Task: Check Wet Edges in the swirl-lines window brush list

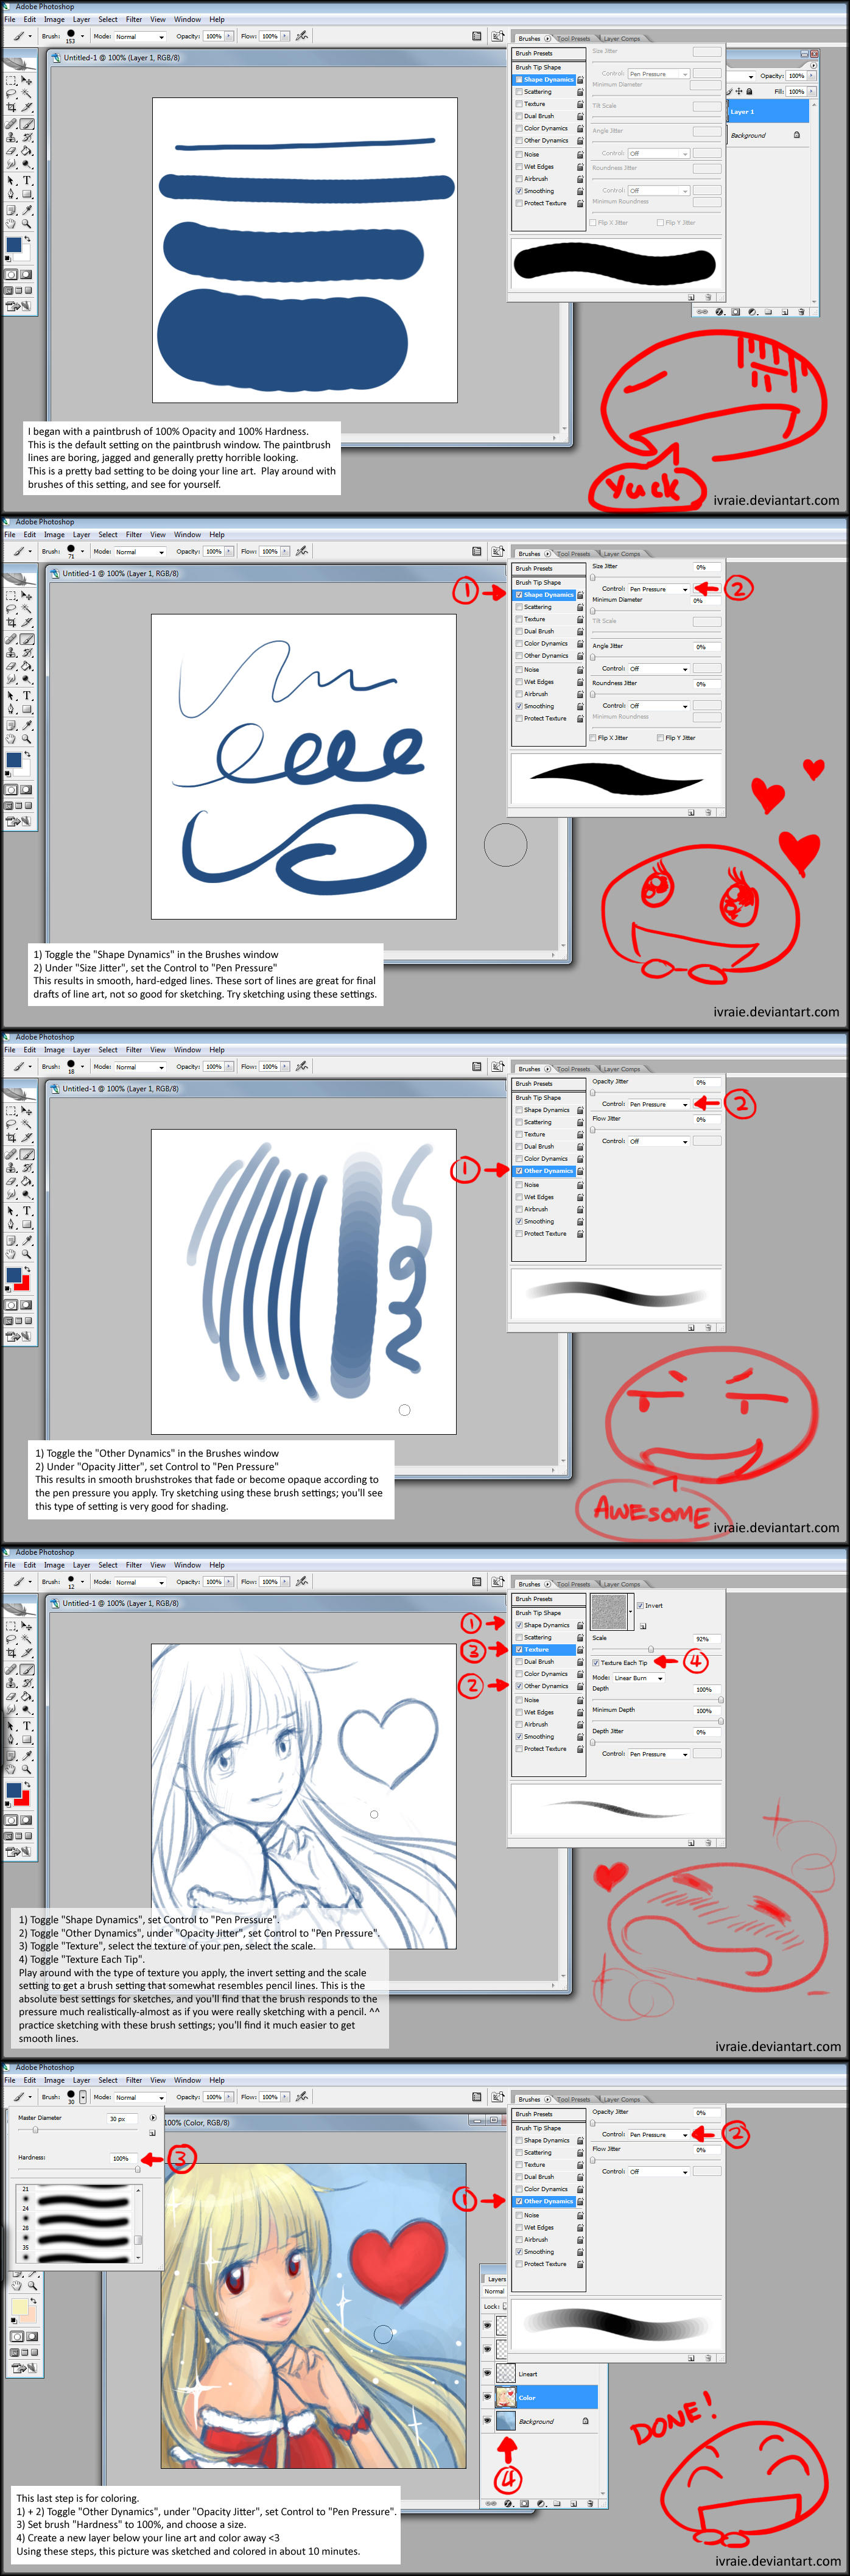Action: click(519, 682)
